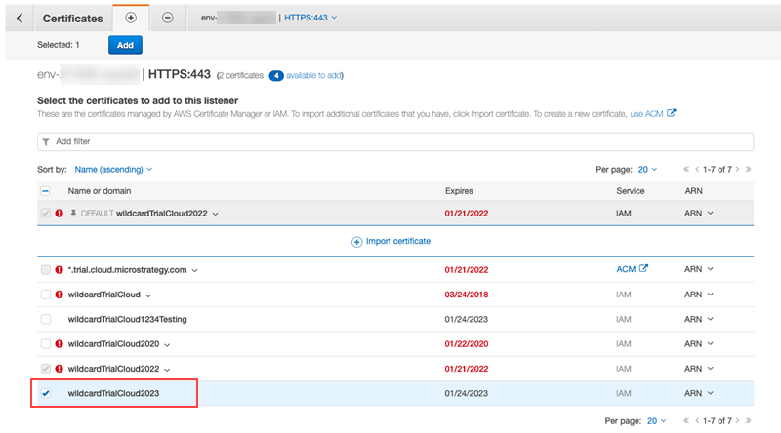Screen dimensions: 781x433
Task: Expand details chevron next to wildcardTrialCloud
Action: point(148,295)
